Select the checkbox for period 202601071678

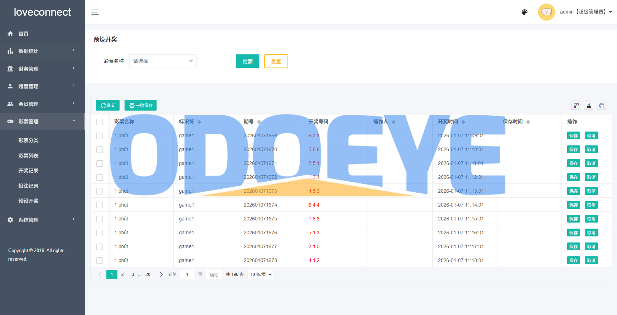100,261
